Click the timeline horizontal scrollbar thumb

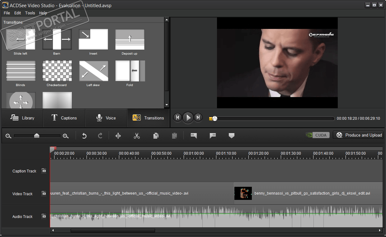tap(113, 230)
